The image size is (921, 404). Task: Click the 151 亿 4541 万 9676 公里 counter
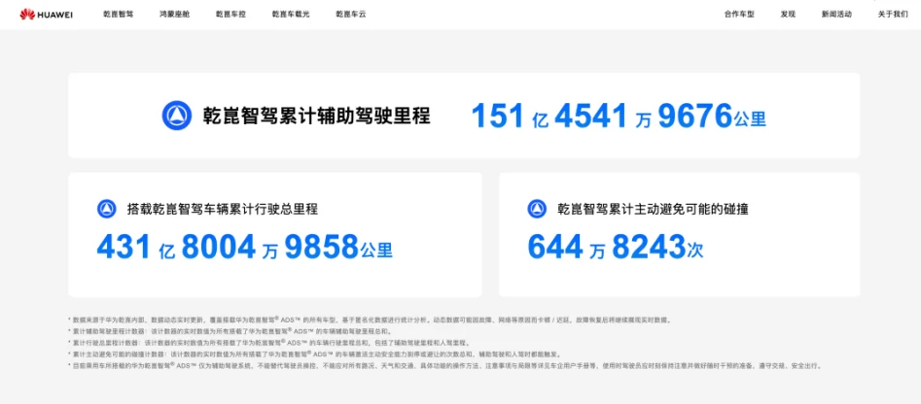point(620,117)
